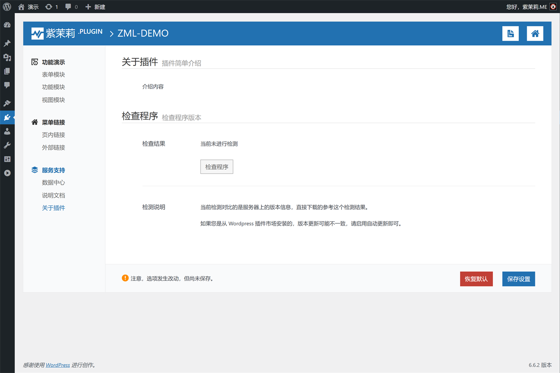Click the 新建 new content button
The image size is (560, 373).
95,7
